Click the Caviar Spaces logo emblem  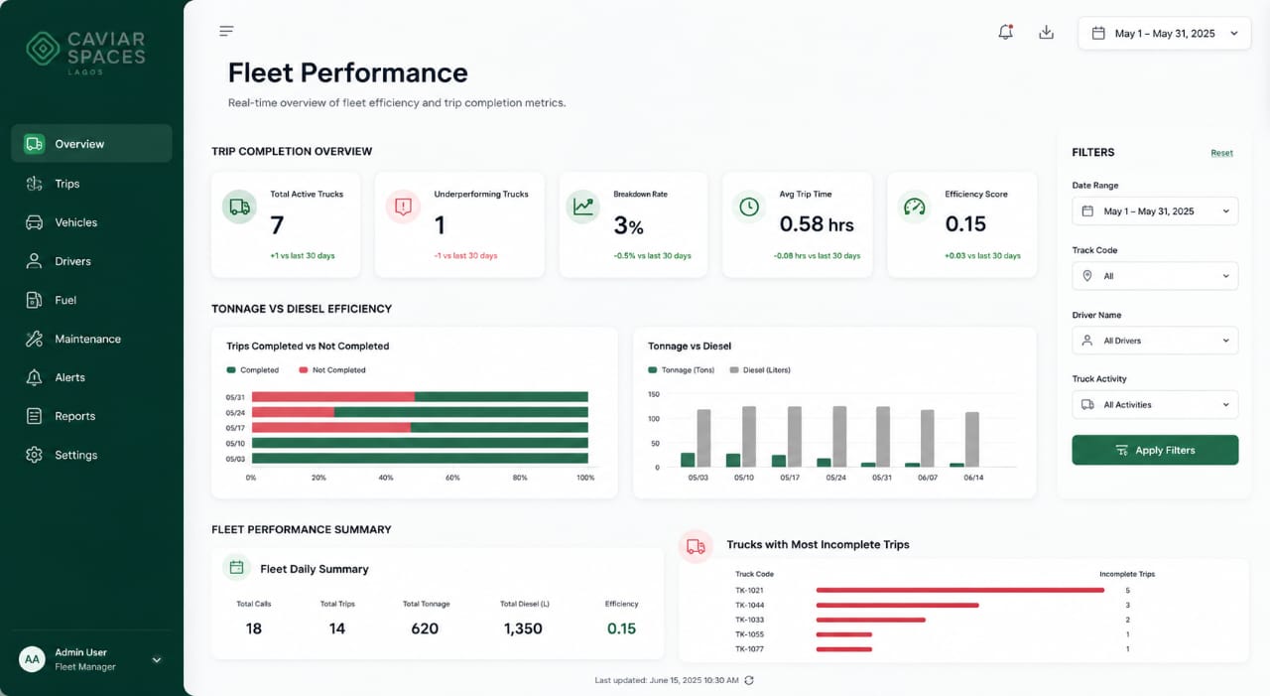coord(43,49)
